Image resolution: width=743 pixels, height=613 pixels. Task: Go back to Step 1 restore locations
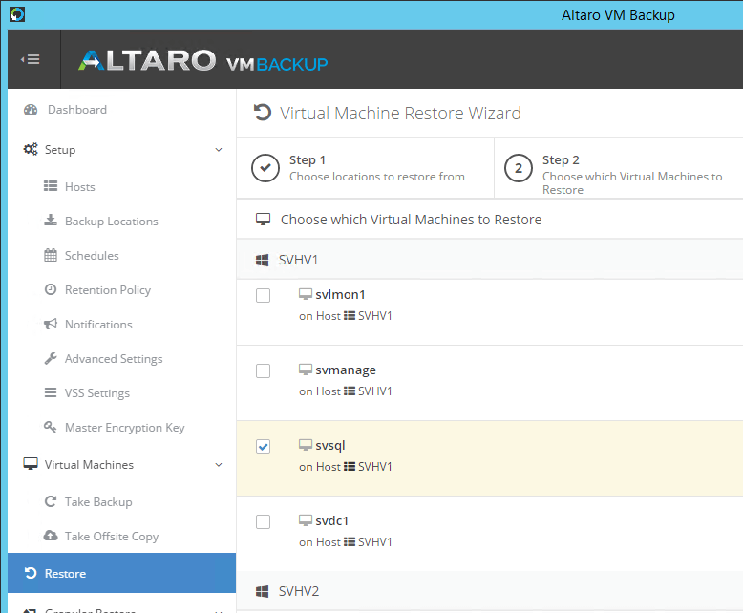pos(366,168)
